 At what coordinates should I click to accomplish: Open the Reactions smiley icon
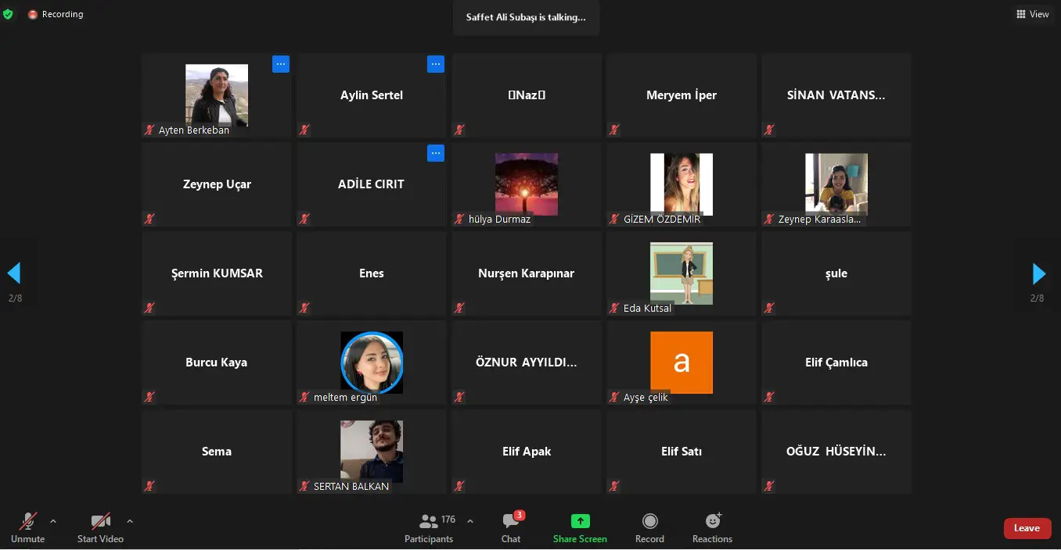713,520
